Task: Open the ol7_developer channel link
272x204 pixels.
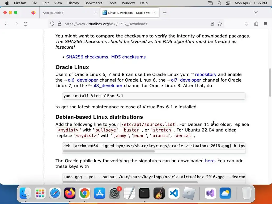Action: (x=186, y=80)
